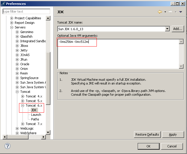Click the Add... button
Screen dimensions: 187x154
coord(178,29)
